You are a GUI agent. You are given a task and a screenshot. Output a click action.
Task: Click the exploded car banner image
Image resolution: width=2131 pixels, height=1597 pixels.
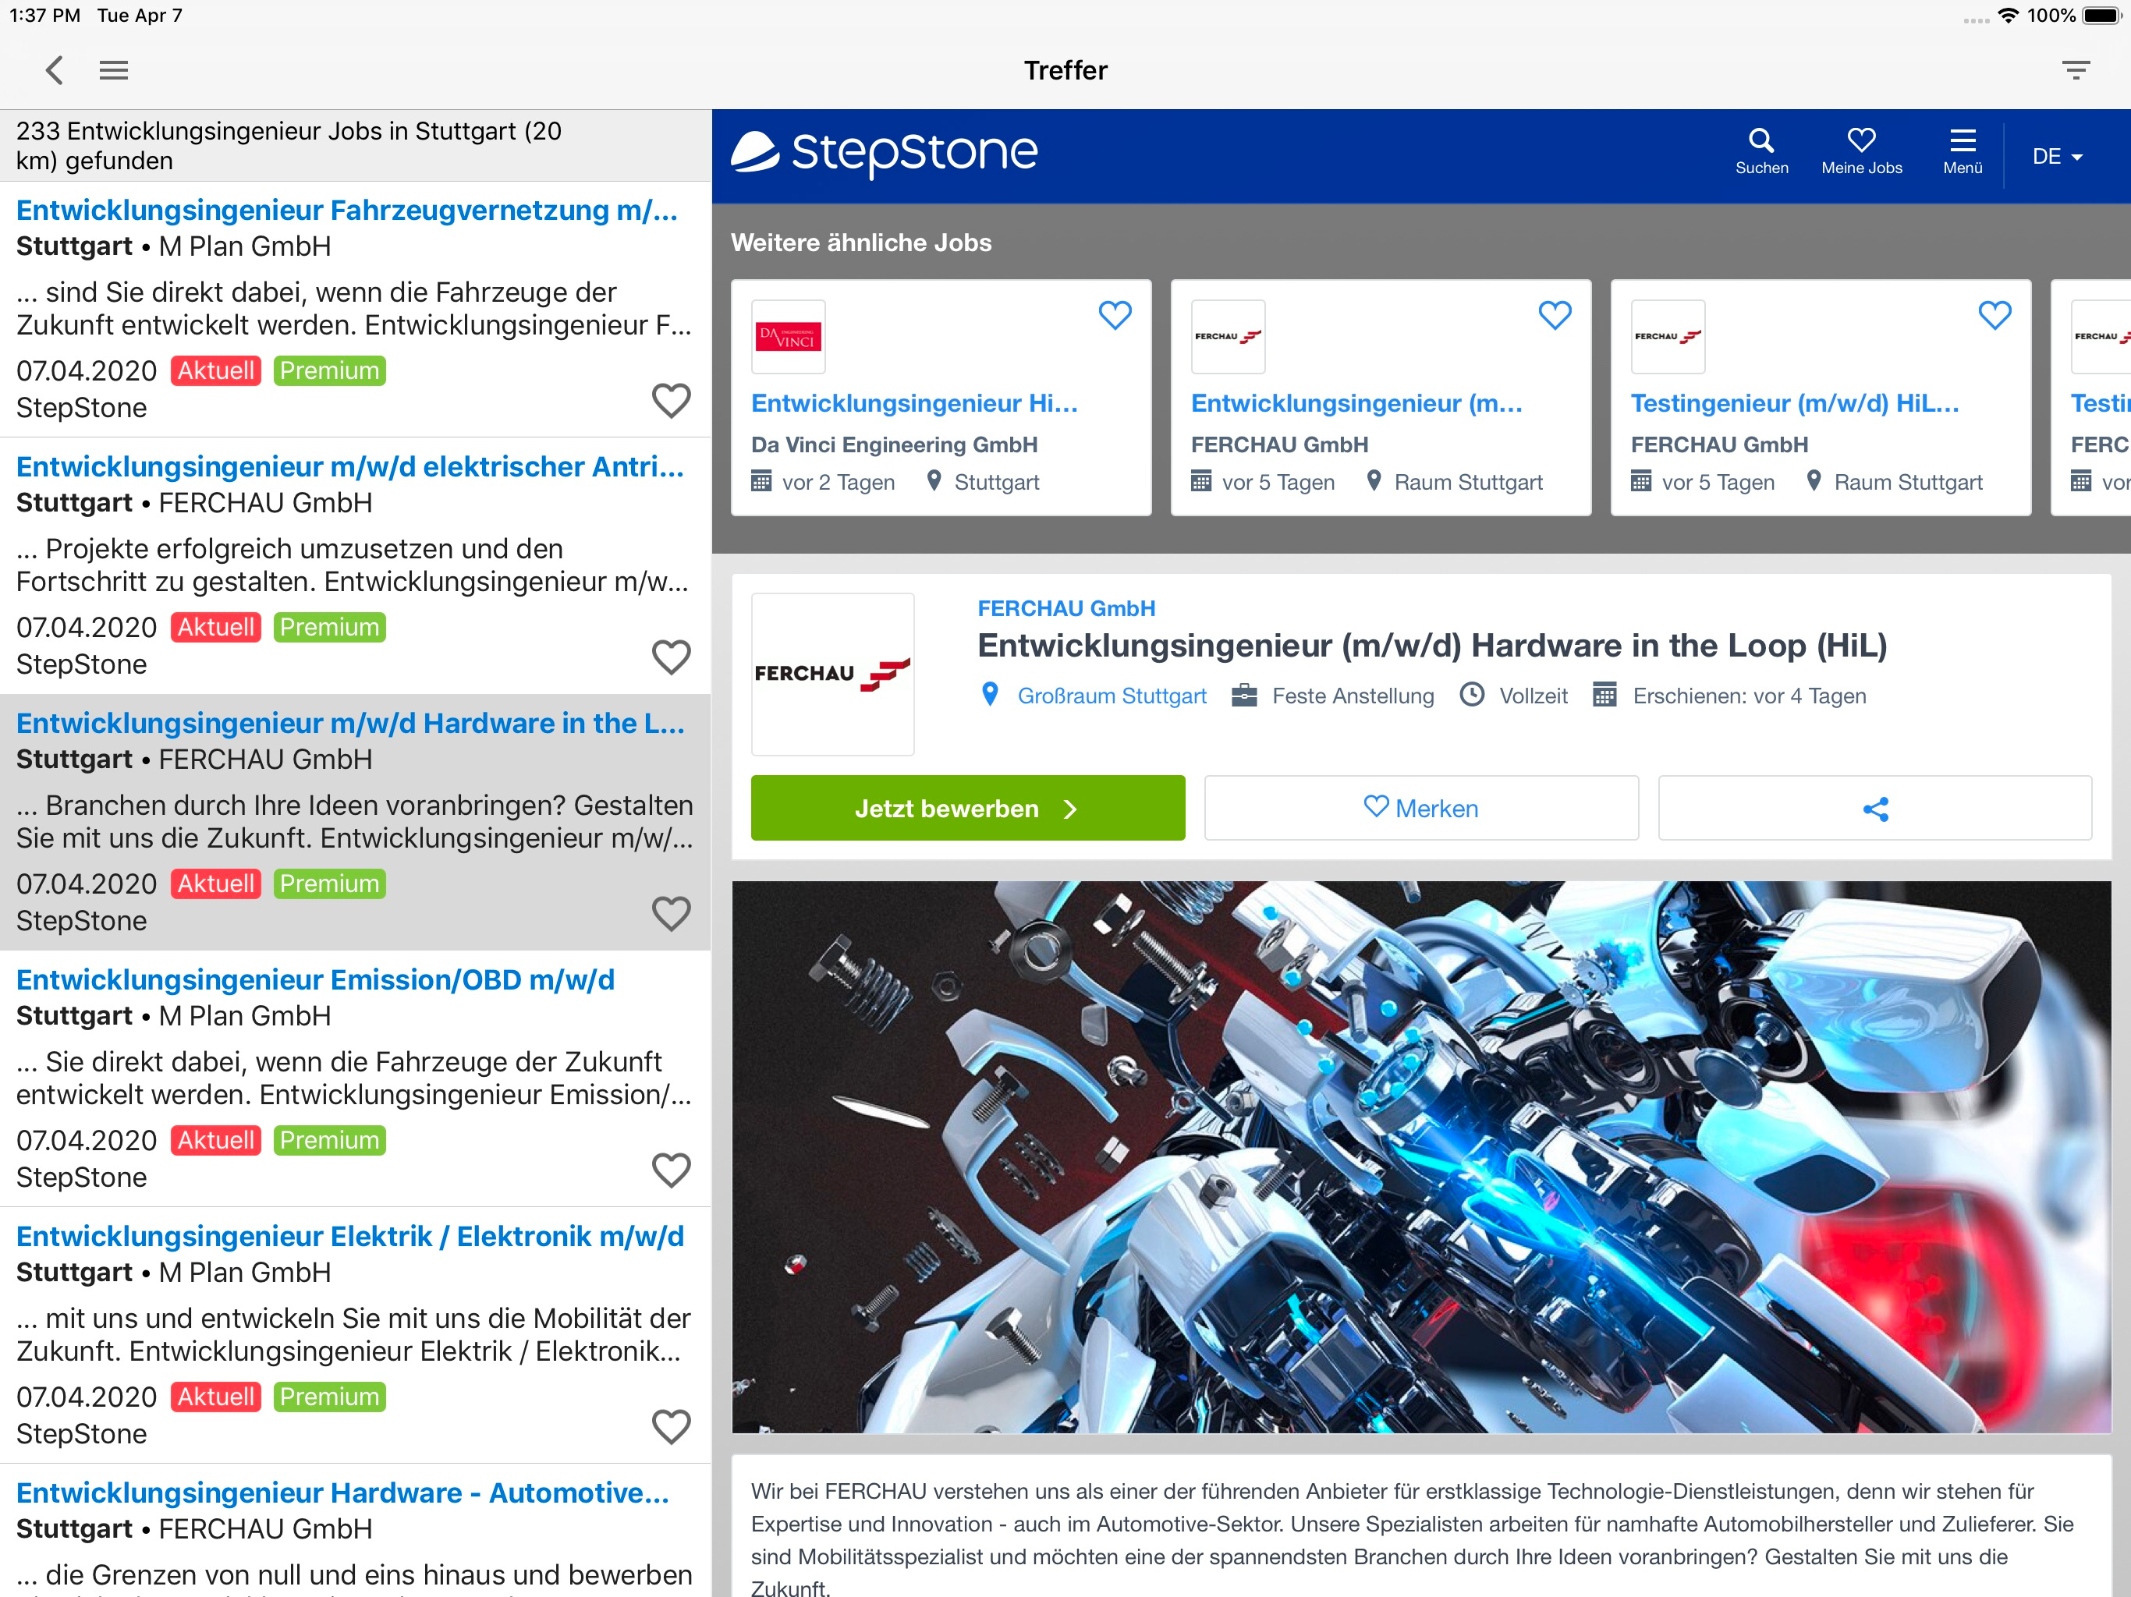(1421, 1157)
